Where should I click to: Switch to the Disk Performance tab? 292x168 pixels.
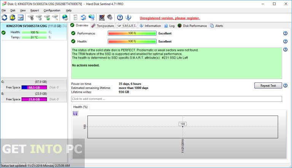[192, 26]
